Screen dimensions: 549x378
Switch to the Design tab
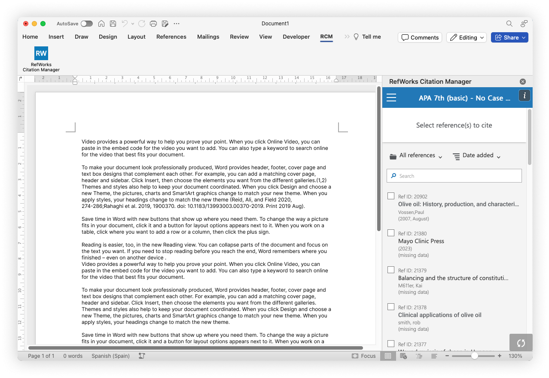[x=108, y=37]
